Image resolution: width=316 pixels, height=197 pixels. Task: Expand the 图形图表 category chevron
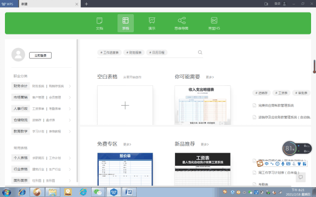pyautogui.click(x=70, y=181)
